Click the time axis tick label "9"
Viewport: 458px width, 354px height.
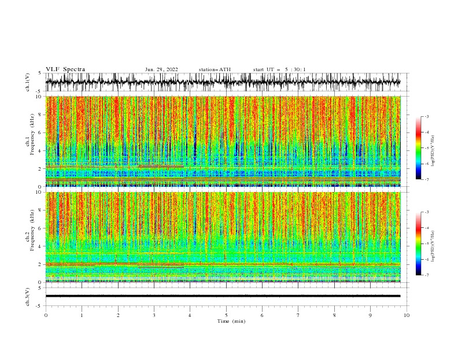[370, 315]
